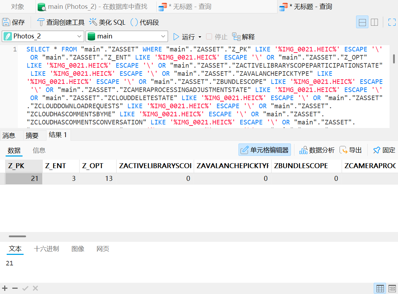Run the query with 运行
This screenshot has height=294, width=398.
point(184,37)
